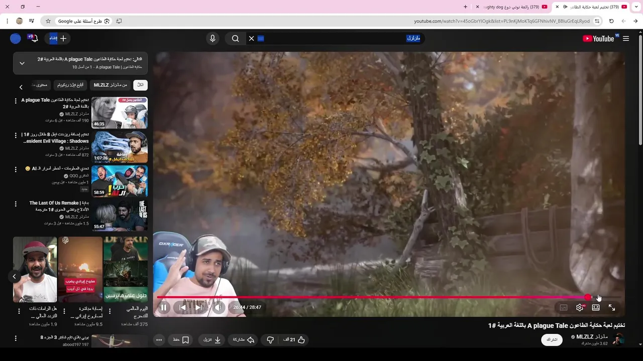
Task: Select the partially hidden 'محتوى' chip
Action: (40, 85)
